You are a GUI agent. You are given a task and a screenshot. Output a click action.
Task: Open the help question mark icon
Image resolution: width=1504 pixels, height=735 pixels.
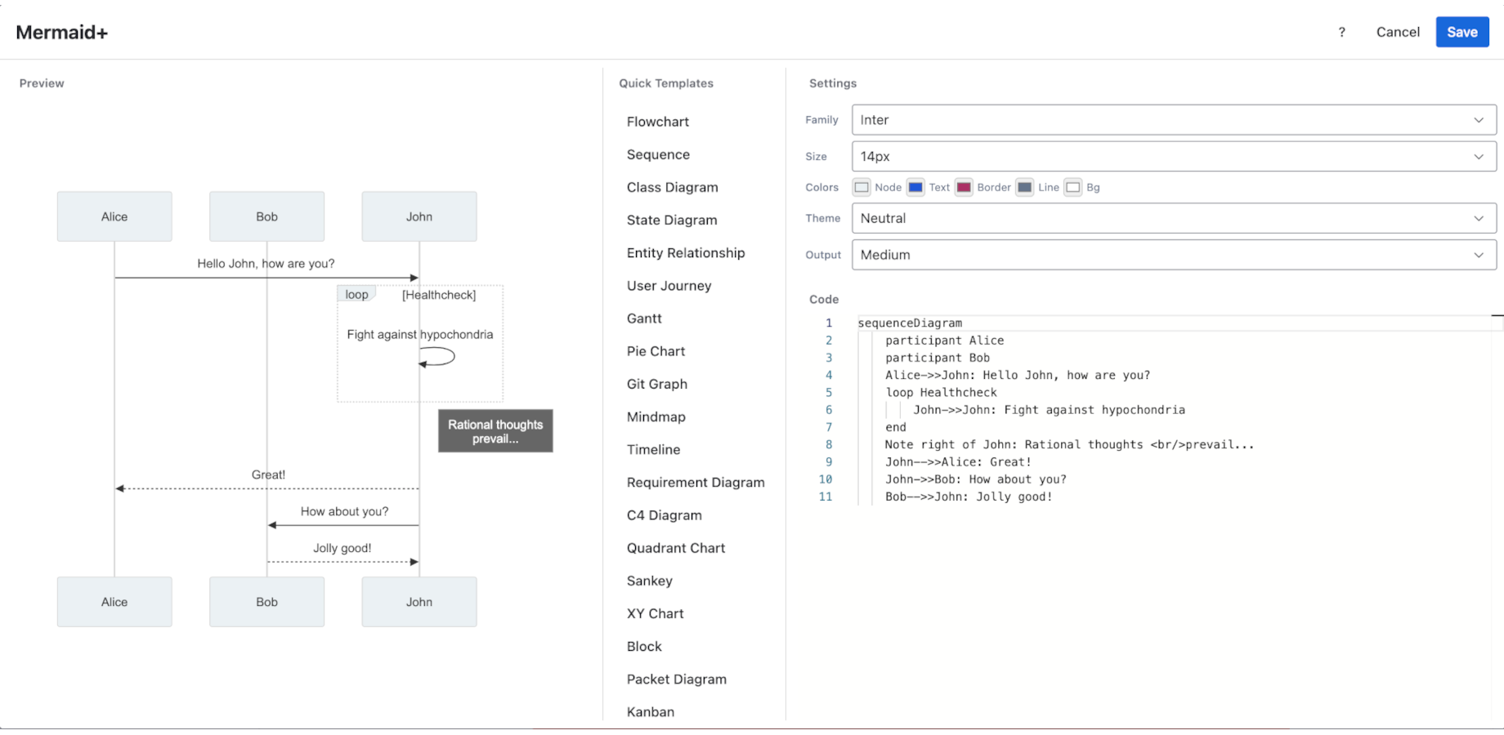pyautogui.click(x=1341, y=32)
